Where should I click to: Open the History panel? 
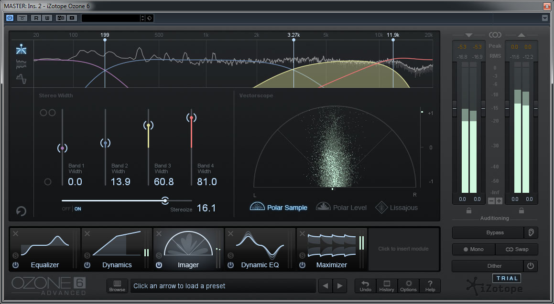[387, 286]
